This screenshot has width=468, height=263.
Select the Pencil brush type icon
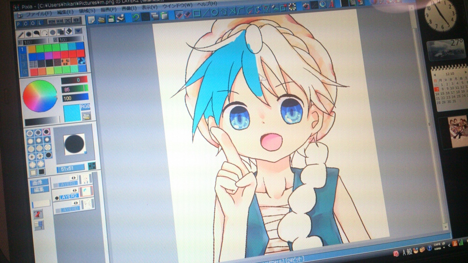(21, 35)
